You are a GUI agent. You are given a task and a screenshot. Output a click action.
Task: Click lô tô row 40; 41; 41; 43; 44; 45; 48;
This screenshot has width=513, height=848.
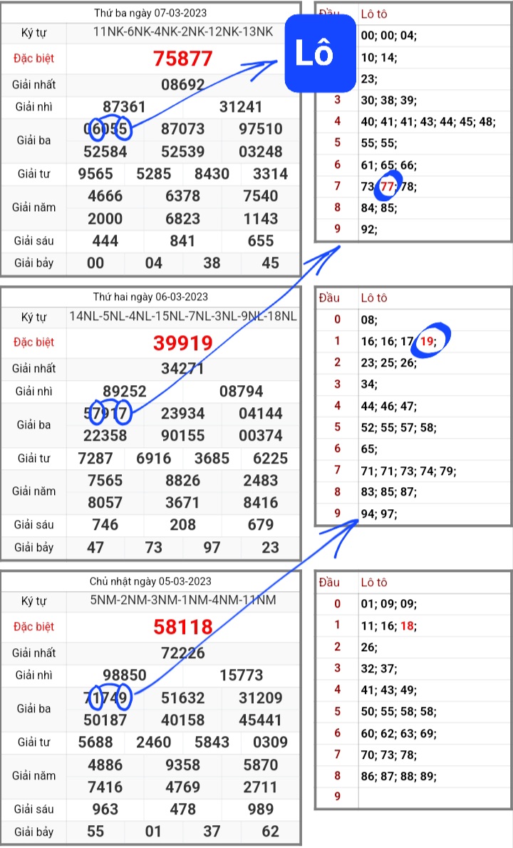click(428, 122)
